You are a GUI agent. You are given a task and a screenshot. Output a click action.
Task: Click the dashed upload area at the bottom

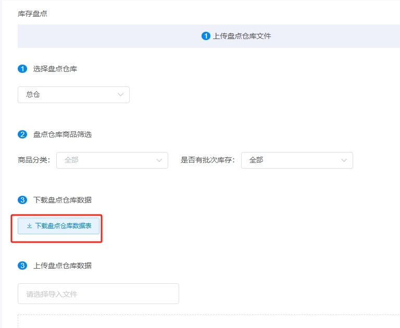[x=208, y=321]
